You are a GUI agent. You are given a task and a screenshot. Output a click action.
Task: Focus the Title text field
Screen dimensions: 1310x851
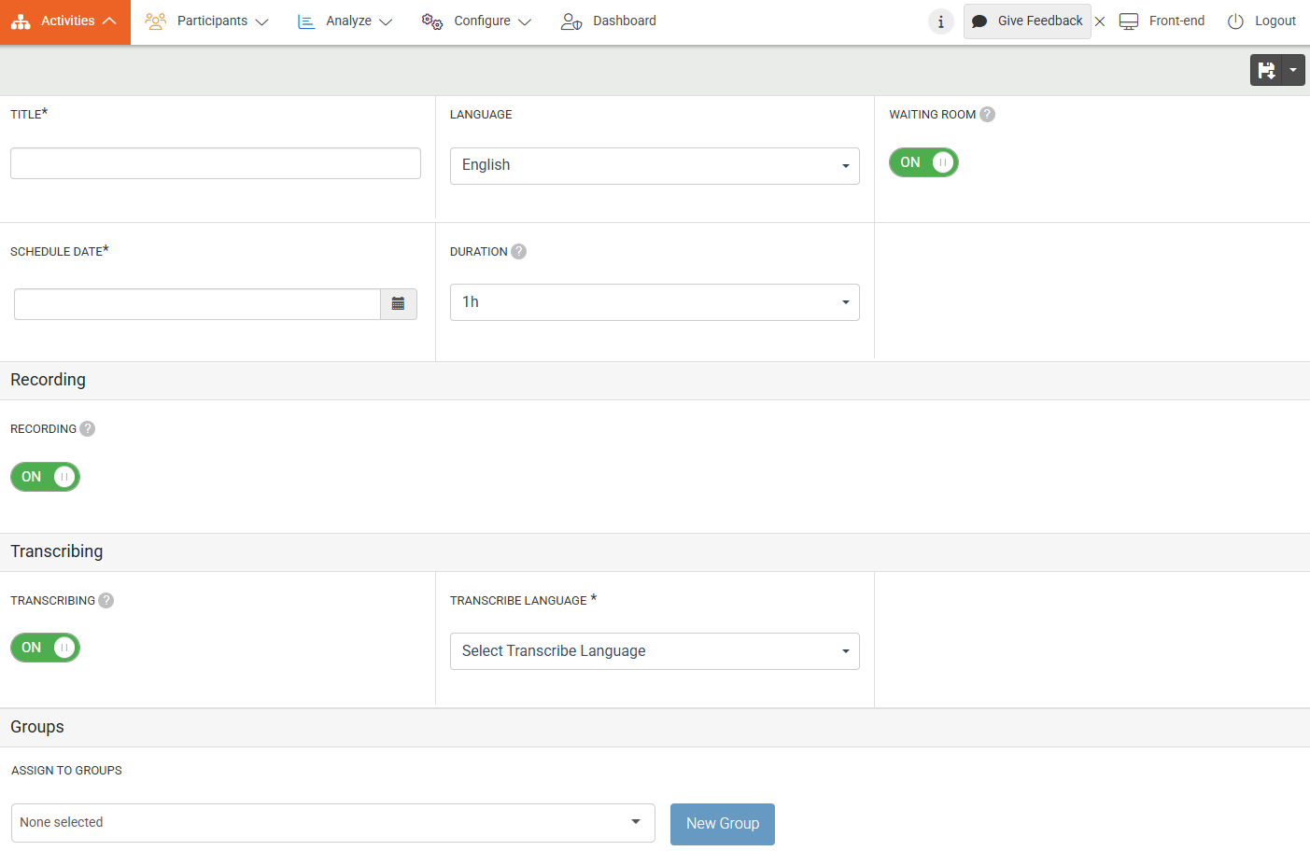pyautogui.click(x=216, y=163)
